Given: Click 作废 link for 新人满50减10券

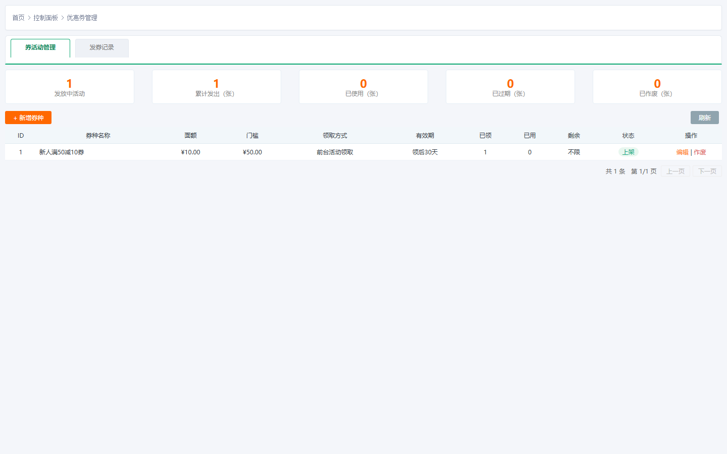Looking at the screenshot, I should click(x=700, y=152).
